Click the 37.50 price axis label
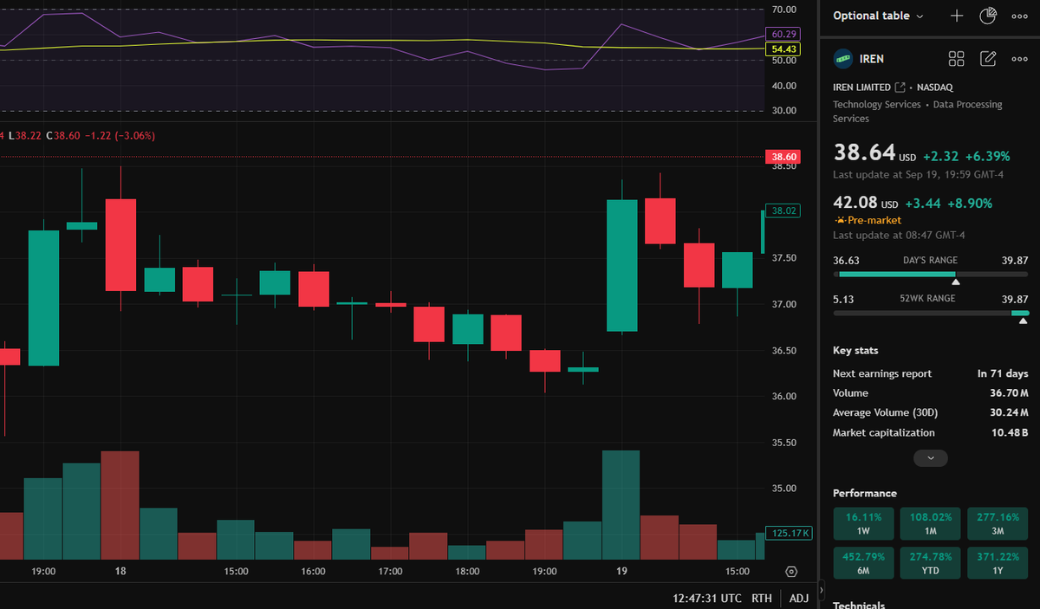 783,258
